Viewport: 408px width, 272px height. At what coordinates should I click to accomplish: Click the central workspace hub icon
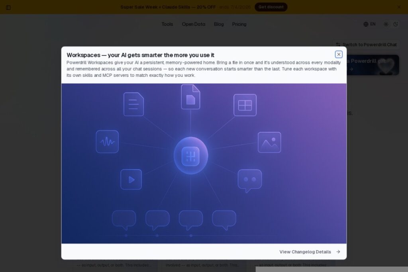(x=191, y=156)
